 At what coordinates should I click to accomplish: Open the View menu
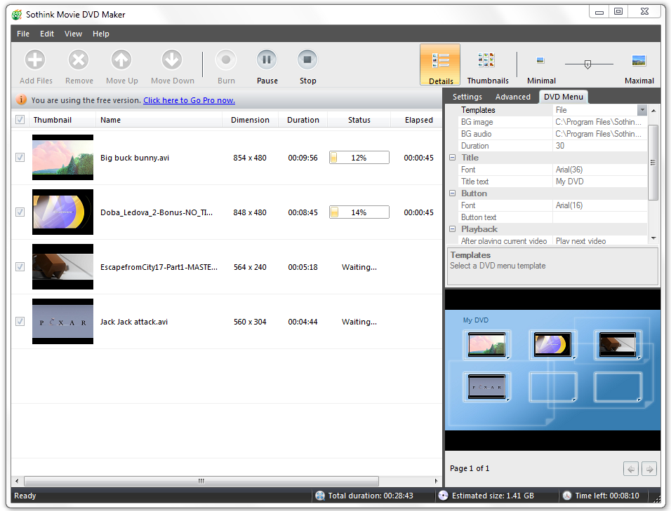(x=73, y=34)
